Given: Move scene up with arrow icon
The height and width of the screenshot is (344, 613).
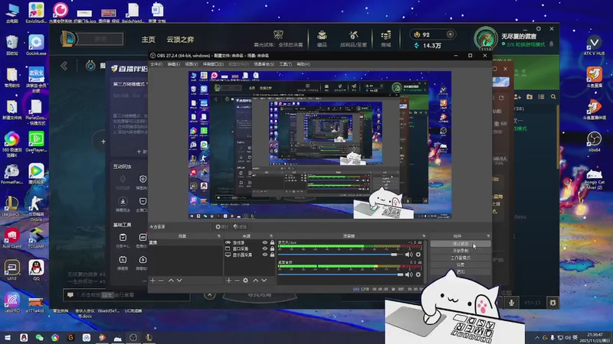Looking at the screenshot, I should pos(171,281).
